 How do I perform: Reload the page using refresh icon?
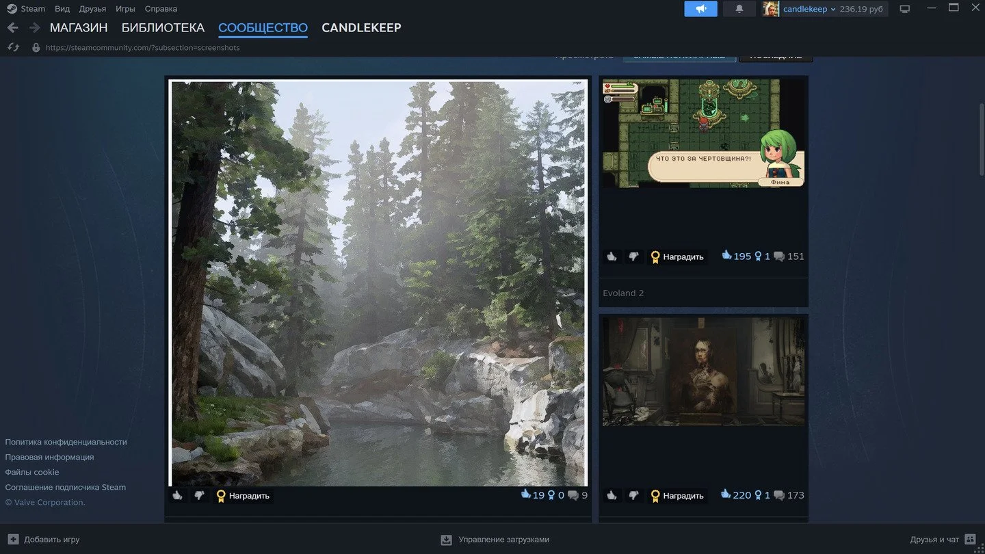(13, 47)
